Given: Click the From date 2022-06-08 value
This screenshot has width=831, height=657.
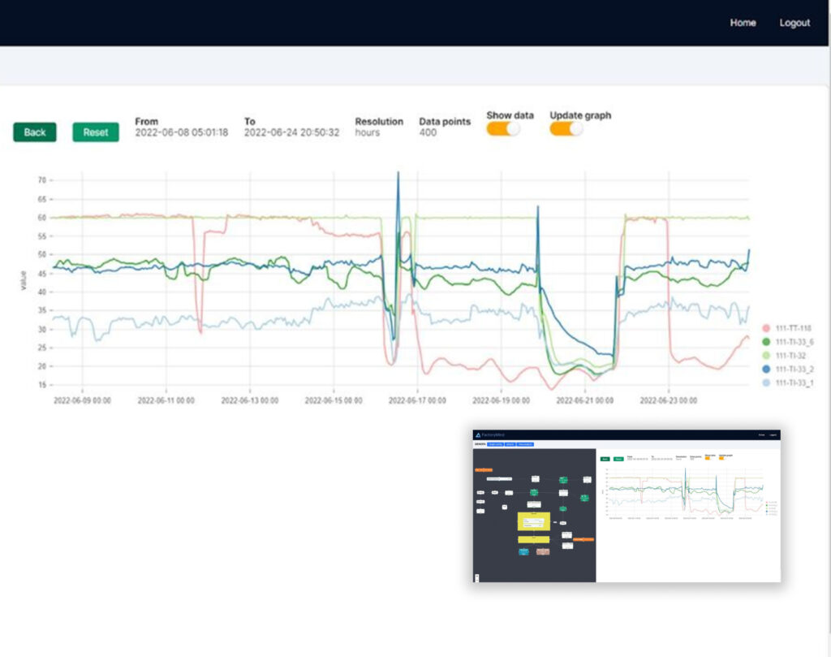Looking at the screenshot, I should tap(181, 132).
